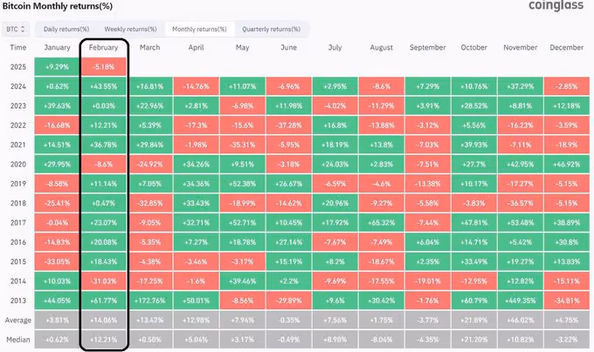Select the January 2025 +9.29% cell

(58, 66)
